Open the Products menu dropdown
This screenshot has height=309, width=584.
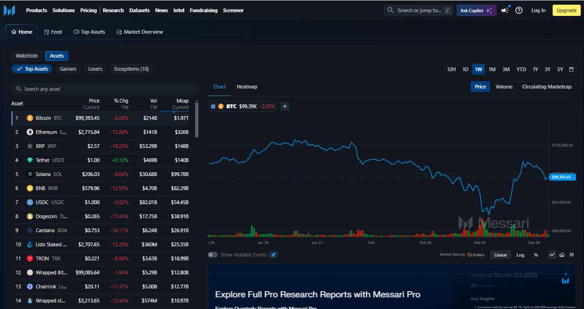(x=36, y=10)
